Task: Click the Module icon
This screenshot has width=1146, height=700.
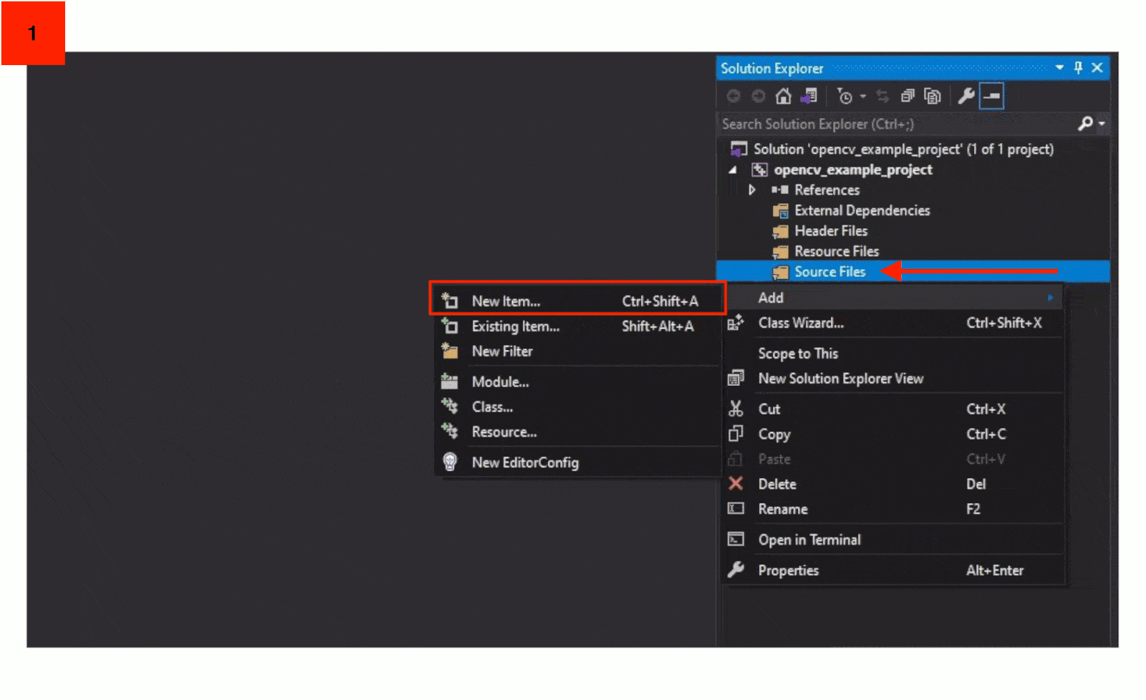Action: tap(450, 381)
